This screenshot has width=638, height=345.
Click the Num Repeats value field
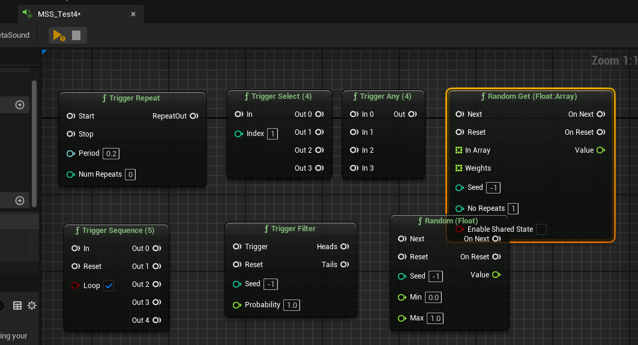(130, 174)
